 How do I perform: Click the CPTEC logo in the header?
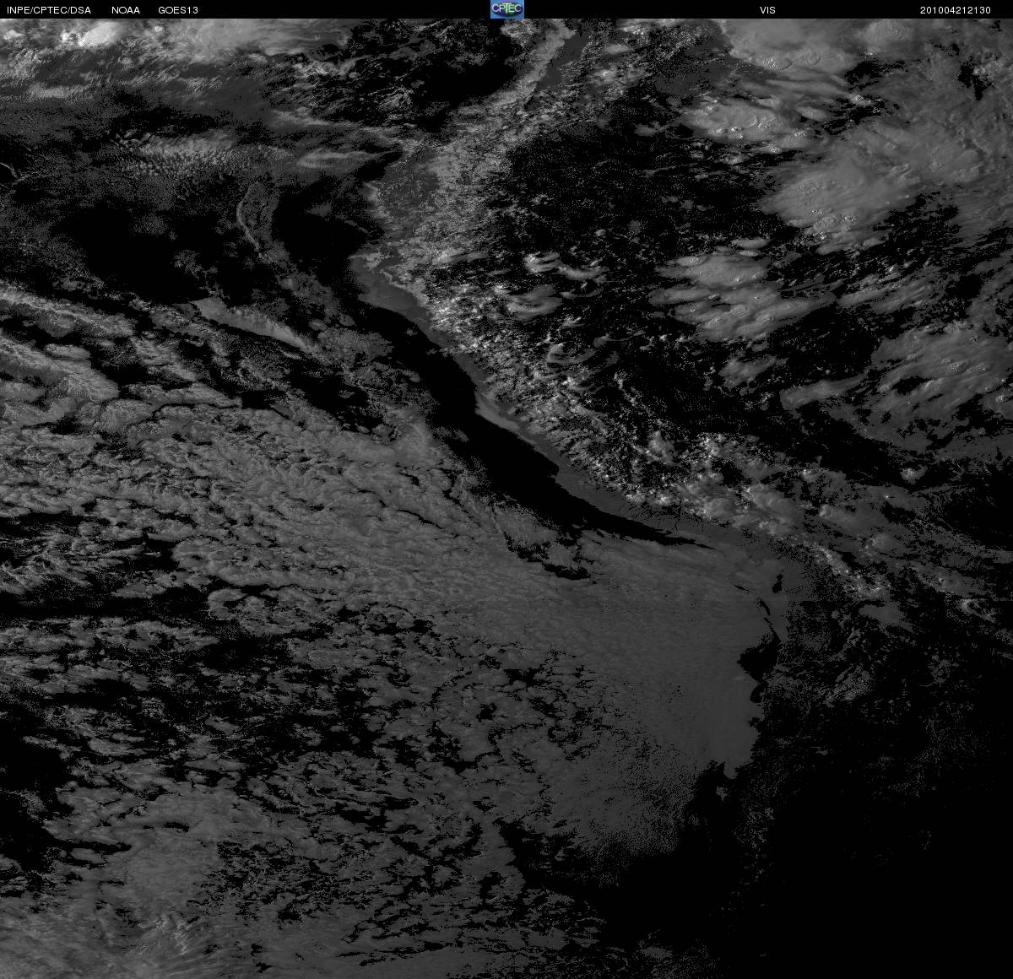pos(506,9)
